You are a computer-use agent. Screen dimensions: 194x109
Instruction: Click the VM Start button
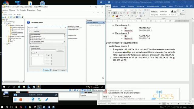click(x=4, y=87)
